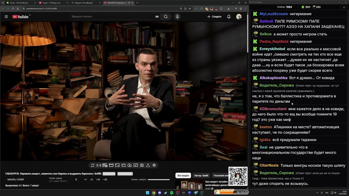349x196 pixels.
Task: Click the playback speed gauge icon
Action: coord(130,165)
